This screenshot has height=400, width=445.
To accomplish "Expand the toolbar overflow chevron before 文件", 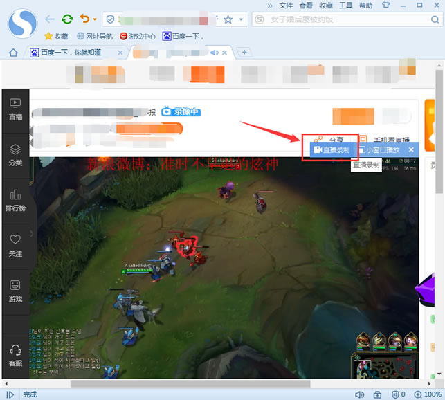I will [270, 6].
